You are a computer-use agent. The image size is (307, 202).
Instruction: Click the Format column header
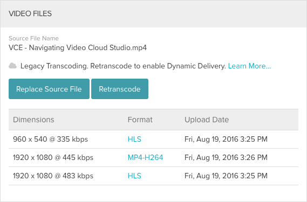(x=140, y=120)
